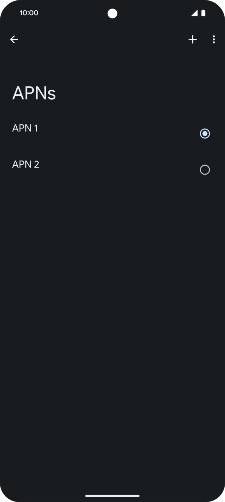Add a new APN with plus icon
Viewport: 225px width, 502px height.
click(192, 39)
